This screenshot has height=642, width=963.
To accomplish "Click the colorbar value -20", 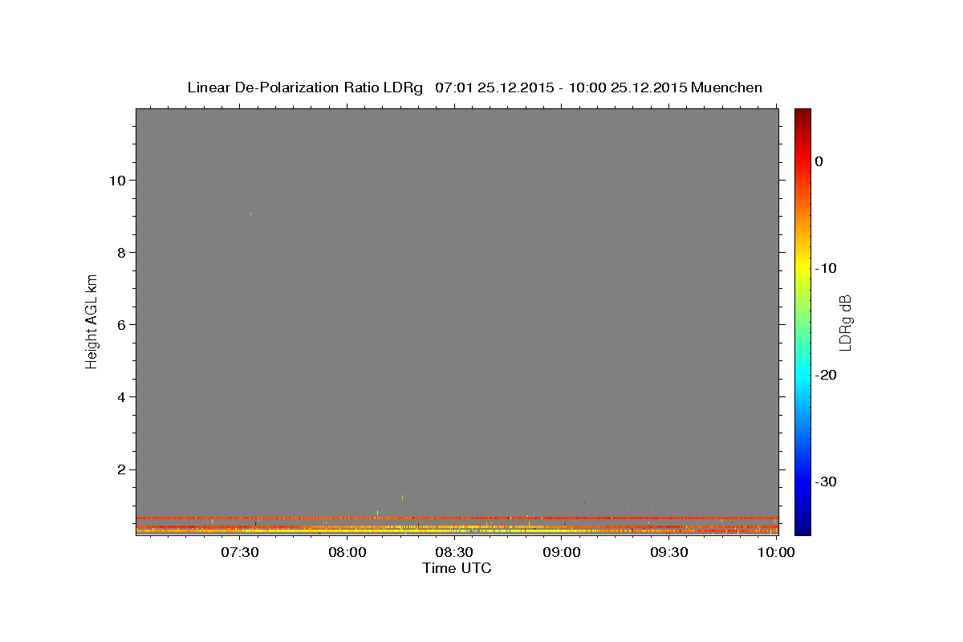I will click(x=826, y=375).
